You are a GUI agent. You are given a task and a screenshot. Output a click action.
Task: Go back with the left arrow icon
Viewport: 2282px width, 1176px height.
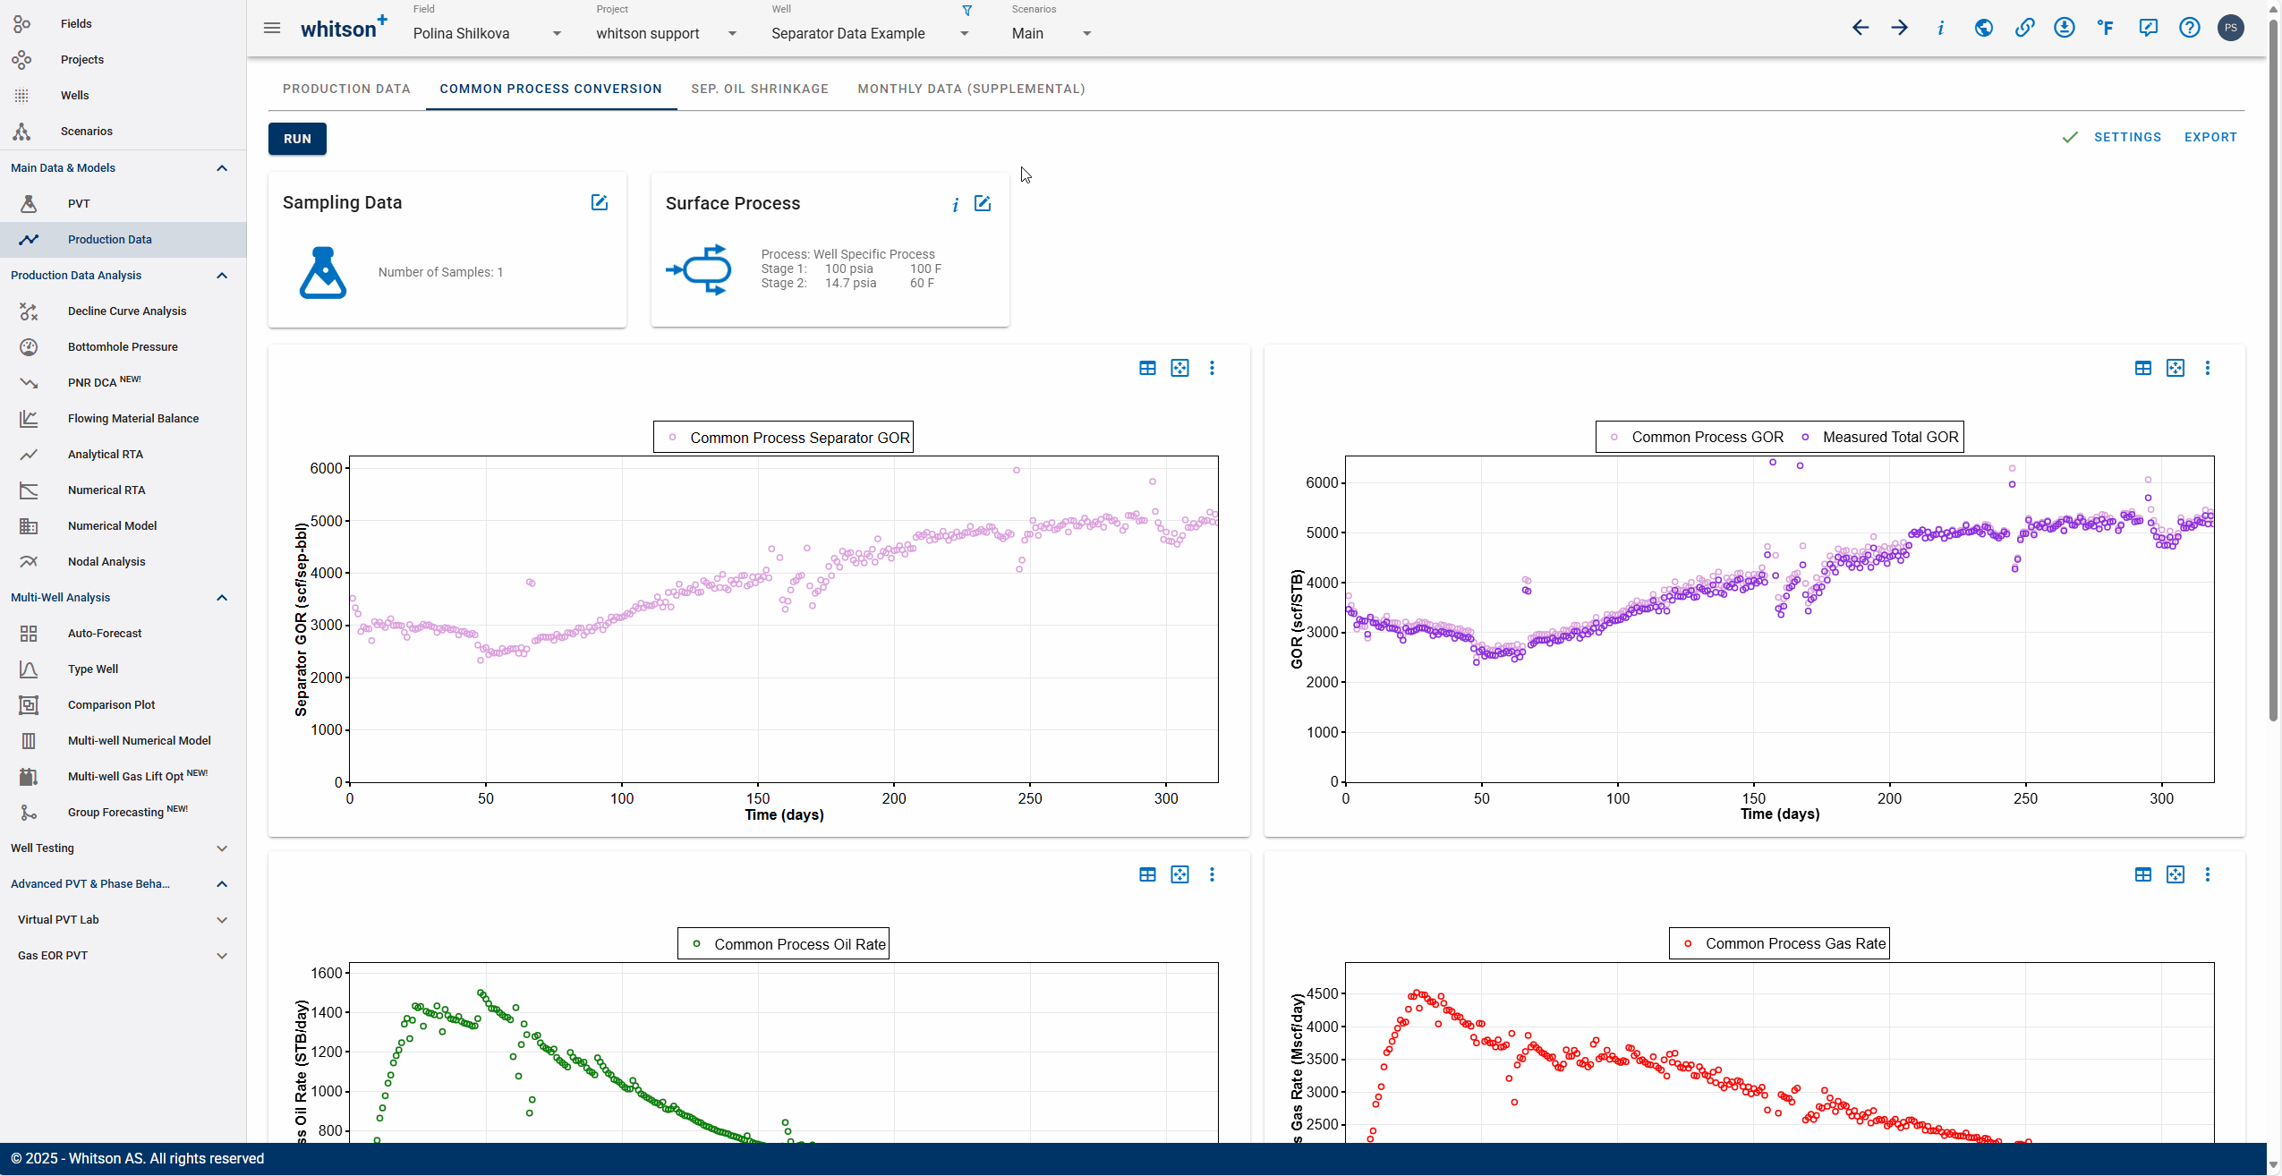[x=1861, y=28]
